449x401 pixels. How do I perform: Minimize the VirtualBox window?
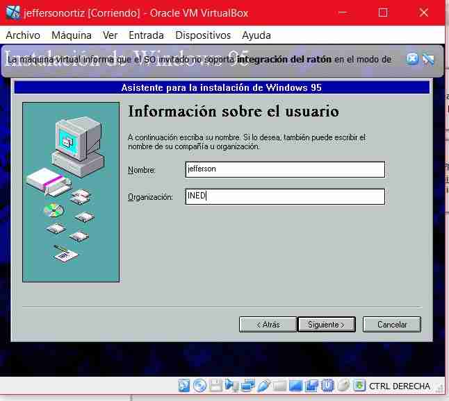(x=343, y=12)
